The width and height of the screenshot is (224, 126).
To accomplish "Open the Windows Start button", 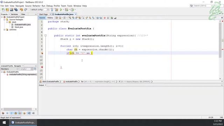I will coord(4,122).
